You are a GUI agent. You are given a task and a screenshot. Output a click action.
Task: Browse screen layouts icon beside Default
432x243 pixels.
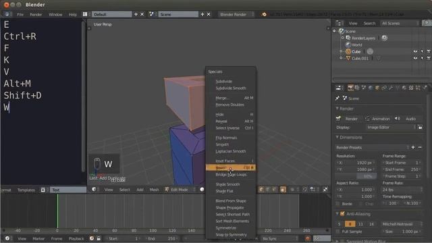coord(85,14)
